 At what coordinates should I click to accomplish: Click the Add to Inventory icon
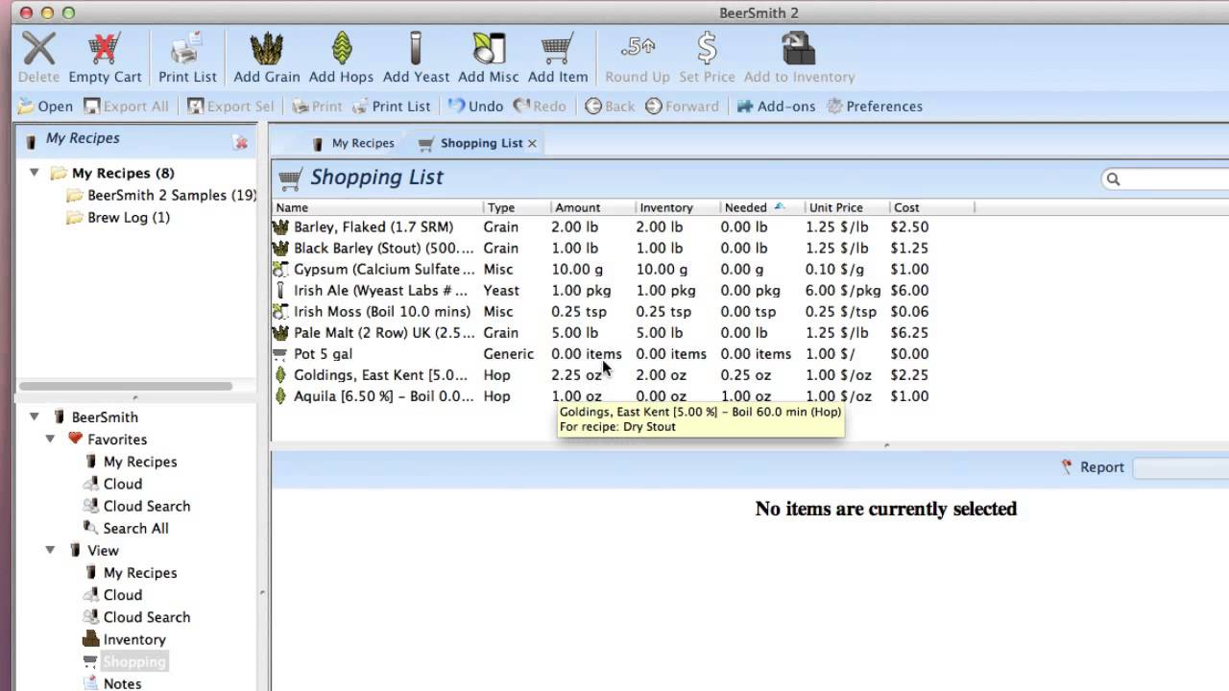tap(799, 49)
